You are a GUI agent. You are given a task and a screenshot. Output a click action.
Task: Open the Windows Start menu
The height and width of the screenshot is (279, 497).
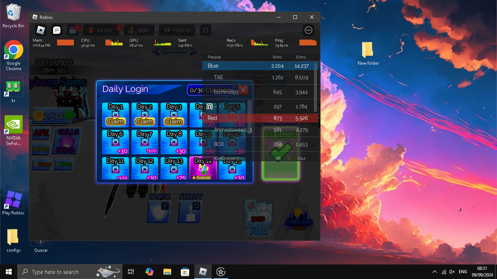(x=9, y=272)
